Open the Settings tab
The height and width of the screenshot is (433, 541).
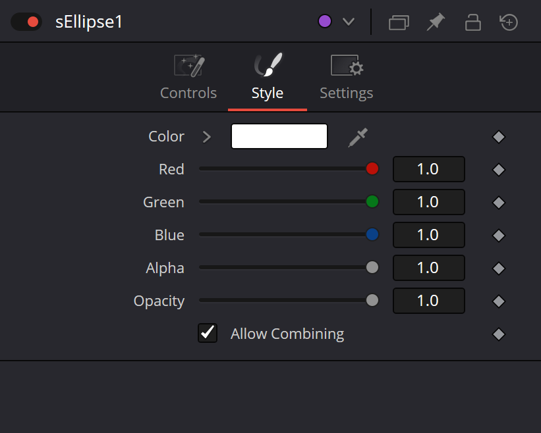tap(347, 77)
